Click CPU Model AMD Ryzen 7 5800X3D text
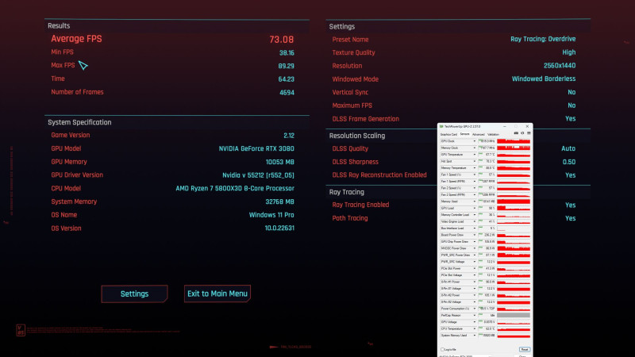The image size is (635, 357). 235,189
